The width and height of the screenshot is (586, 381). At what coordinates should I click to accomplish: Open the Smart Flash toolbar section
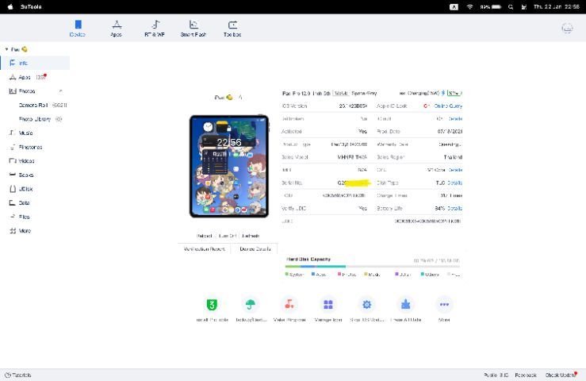click(x=193, y=28)
